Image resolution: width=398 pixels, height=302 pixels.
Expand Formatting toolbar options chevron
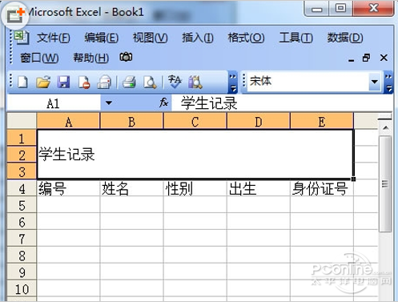click(388, 83)
